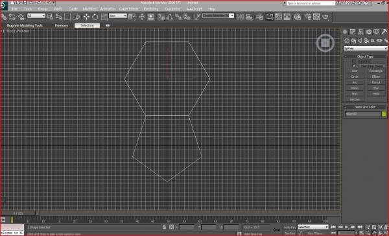Select the Select and Move tool

pos(86,17)
